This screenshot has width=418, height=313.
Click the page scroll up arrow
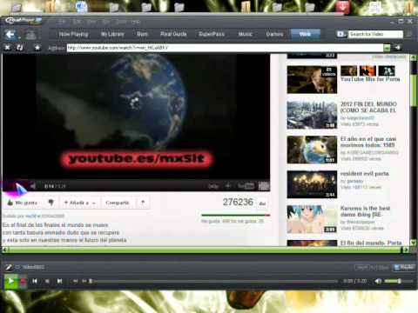(414, 57)
